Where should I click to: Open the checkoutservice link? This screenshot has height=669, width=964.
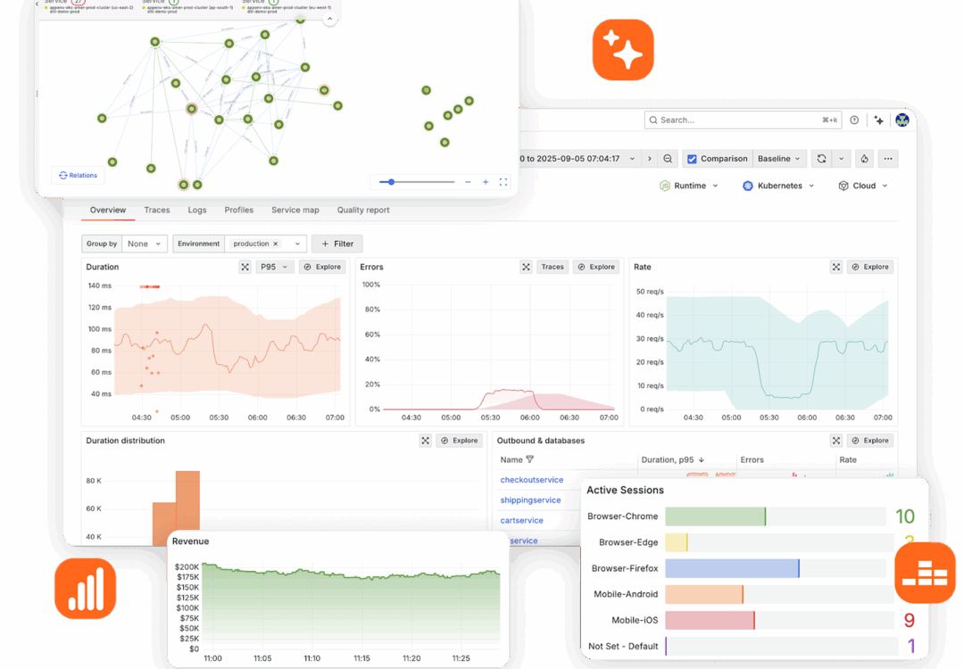530,480
